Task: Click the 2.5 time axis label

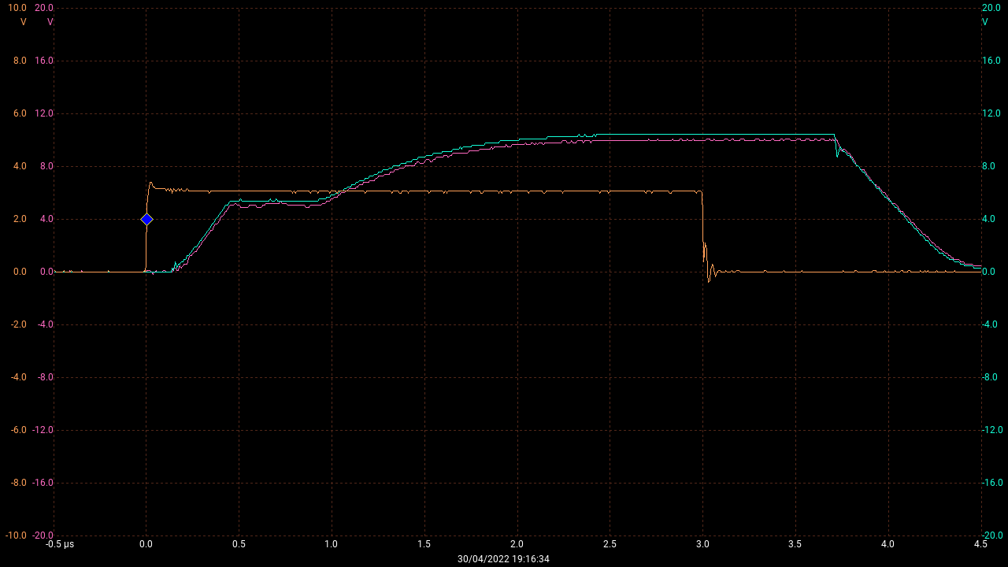Action: pos(610,544)
